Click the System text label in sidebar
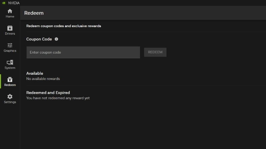Image resolution: width=266 pixels, height=149 pixels. click(10, 68)
